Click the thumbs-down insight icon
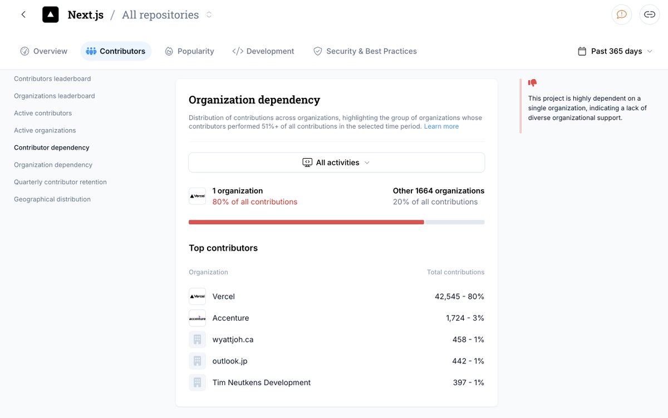The image size is (668, 418). point(533,83)
